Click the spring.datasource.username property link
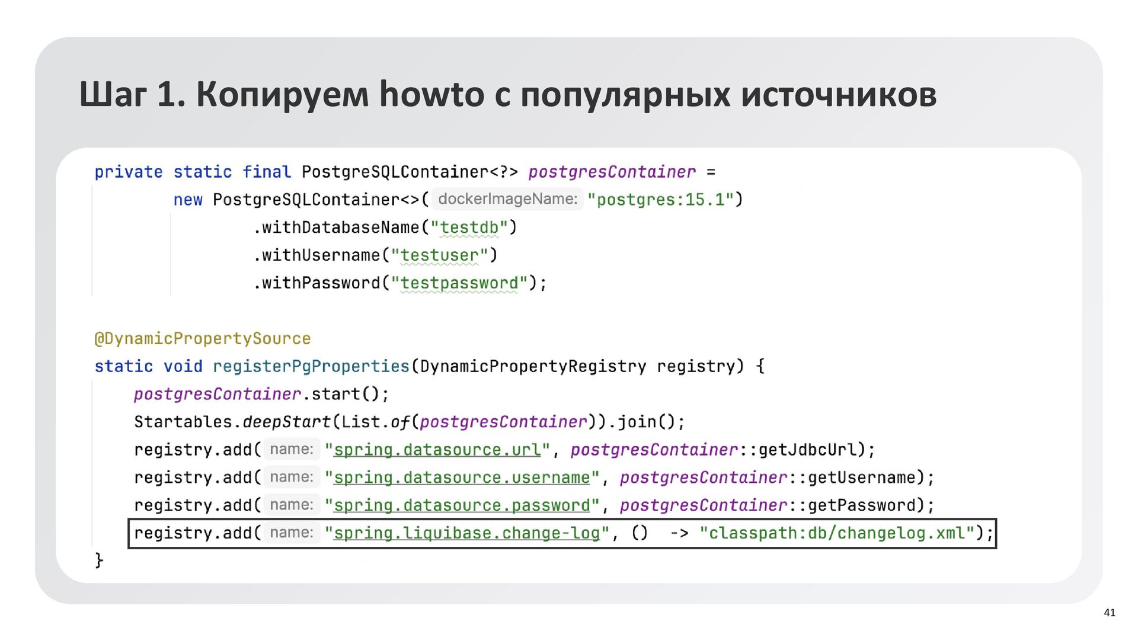Image resolution: width=1138 pixels, height=641 pixels. [462, 477]
